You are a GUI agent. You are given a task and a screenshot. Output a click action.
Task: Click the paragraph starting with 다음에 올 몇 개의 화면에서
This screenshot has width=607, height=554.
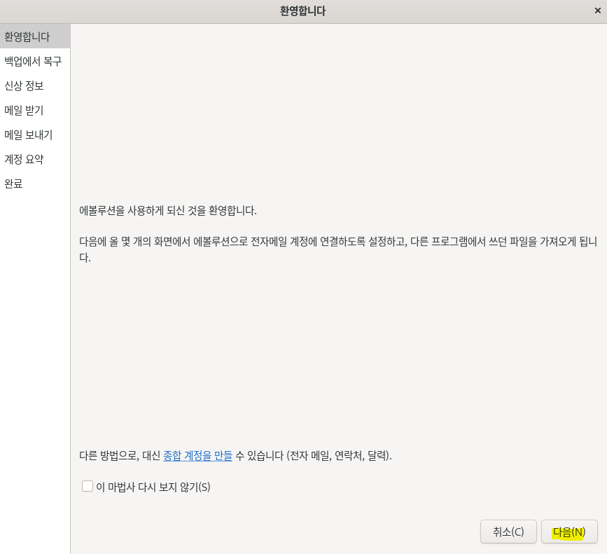338,249
